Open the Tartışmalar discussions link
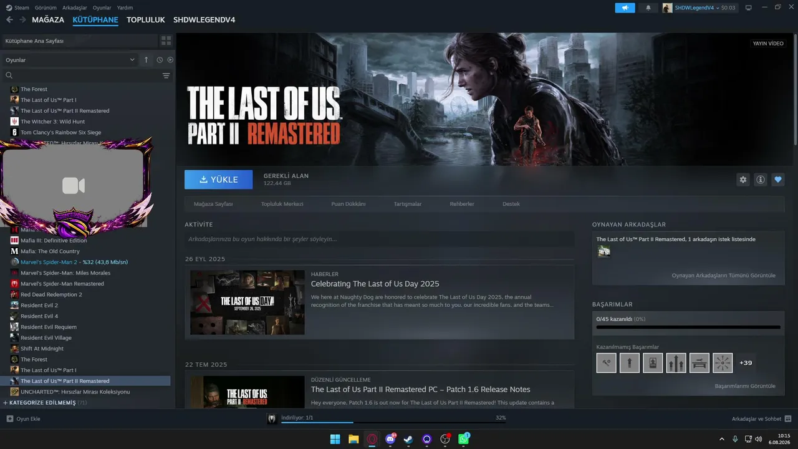The width and height of the screenshot is (798, 449). (x=408, y=204)
